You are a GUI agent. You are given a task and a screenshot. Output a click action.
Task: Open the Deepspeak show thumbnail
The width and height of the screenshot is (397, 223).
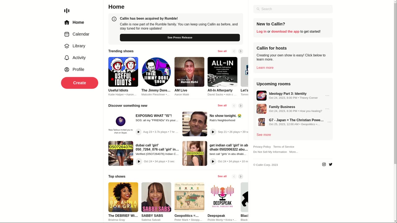click(222, 197)
